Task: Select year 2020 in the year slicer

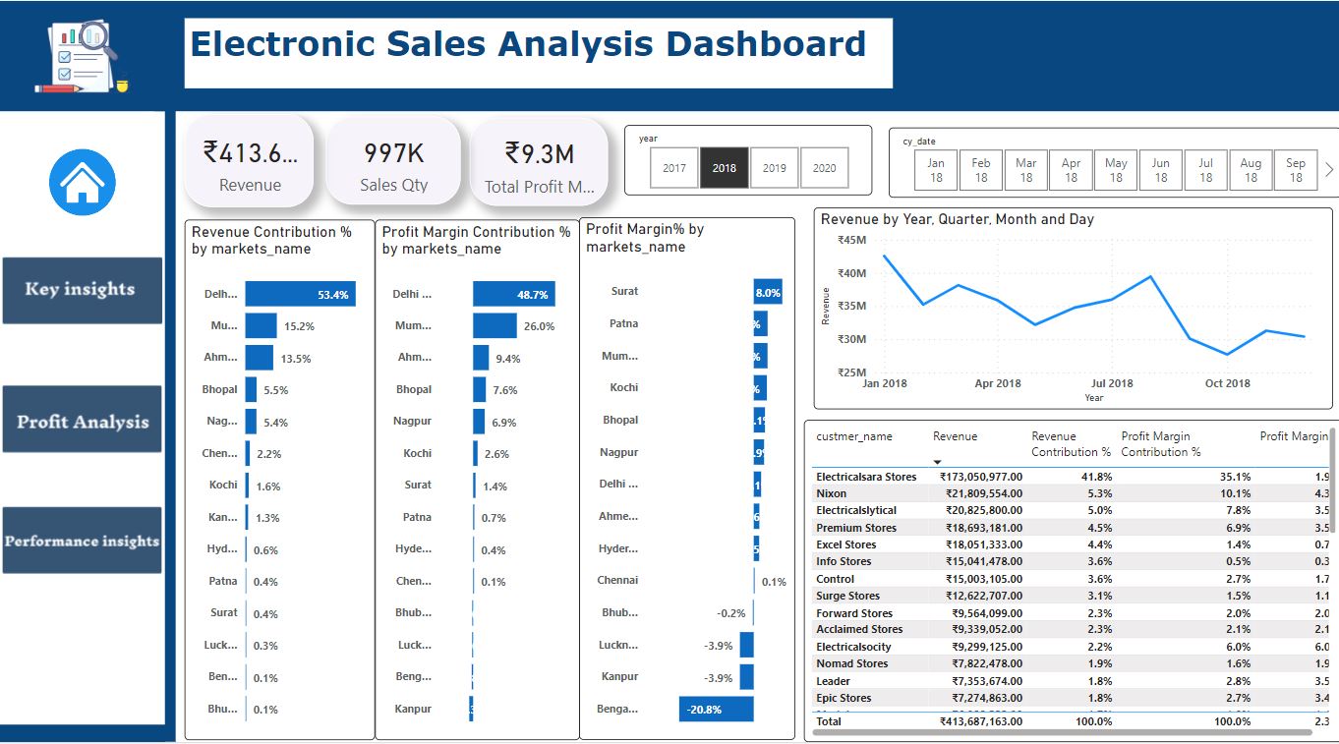Action: (x=824, y=168)
